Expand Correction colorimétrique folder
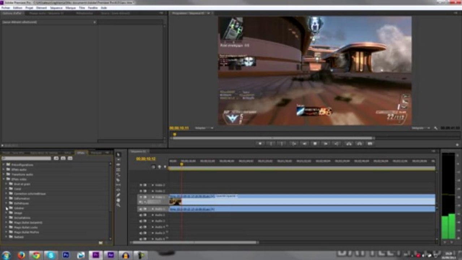Screen dimensions: 462x260 click(6, 194)
